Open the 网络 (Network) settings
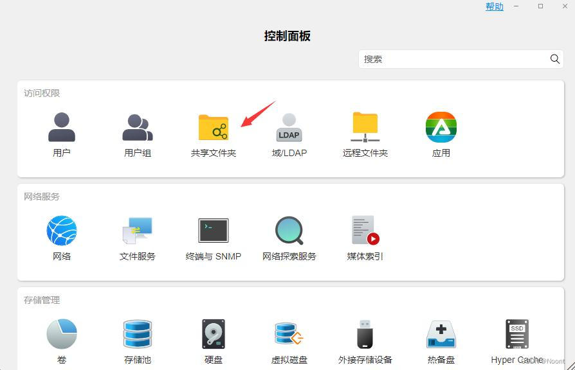The height and width of the screenshot is (370, 575). (62, 236)
